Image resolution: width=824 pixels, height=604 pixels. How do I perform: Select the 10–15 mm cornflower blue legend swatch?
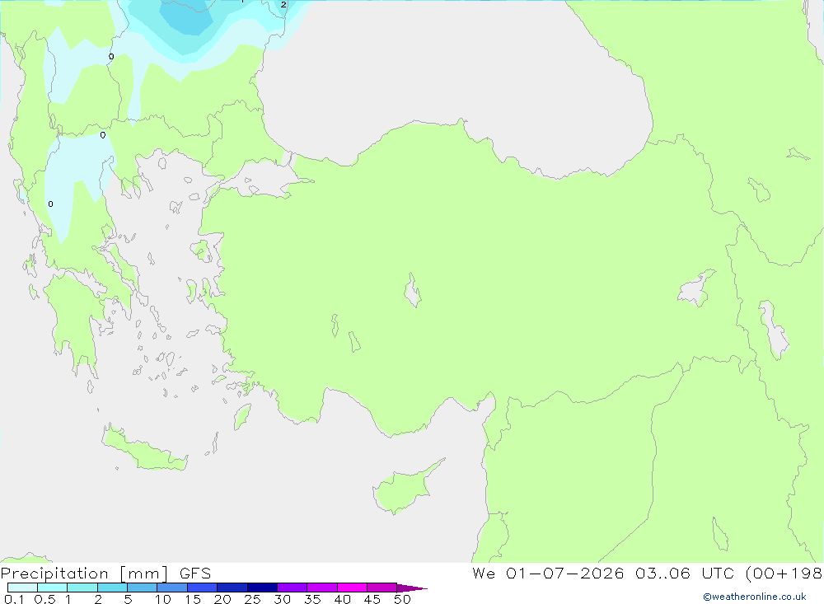(172, 588)
